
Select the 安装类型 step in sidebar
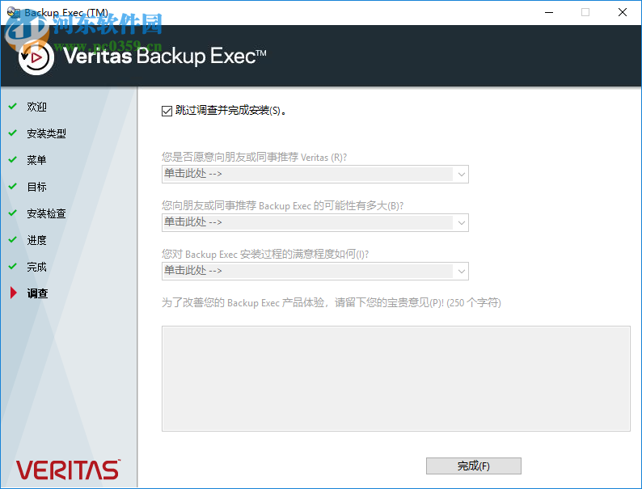46,133
